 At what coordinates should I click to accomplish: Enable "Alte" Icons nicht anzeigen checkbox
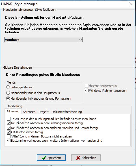pos(8,136)
